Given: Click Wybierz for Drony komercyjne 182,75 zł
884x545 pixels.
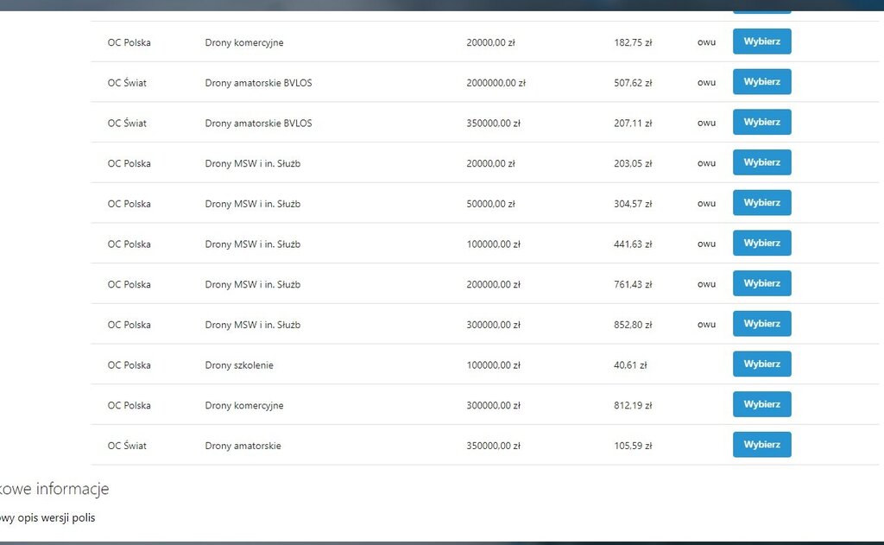Looking at the screenshot, I should [x=761, y=41].
